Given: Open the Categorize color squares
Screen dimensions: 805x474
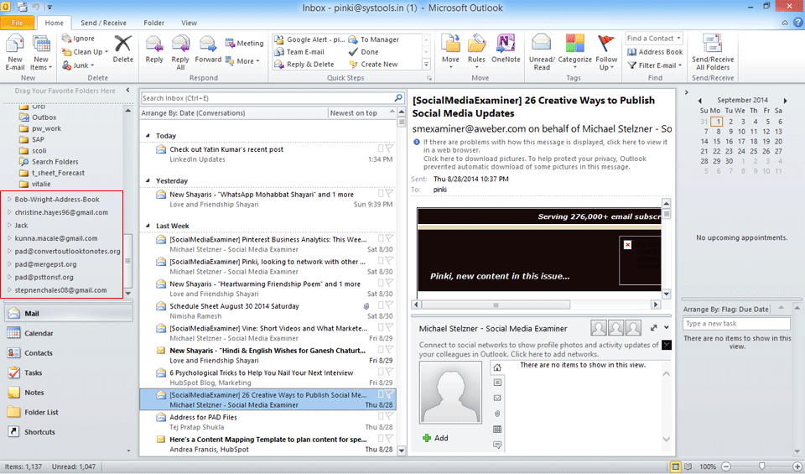Looking at the screenshot, I should [x=575, y=43].
